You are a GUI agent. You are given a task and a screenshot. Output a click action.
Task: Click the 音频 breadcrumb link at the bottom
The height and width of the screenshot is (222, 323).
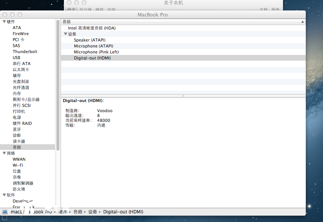pos(78,212)
